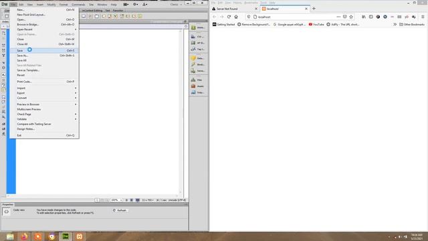Open the Firefox hamburger menu
This screenshot has width=428, height=241.
coord(423,17)
